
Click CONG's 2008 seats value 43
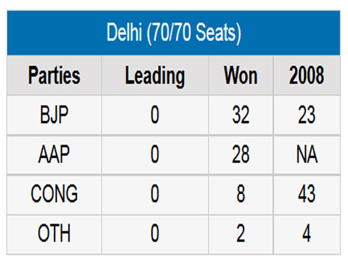307,194
